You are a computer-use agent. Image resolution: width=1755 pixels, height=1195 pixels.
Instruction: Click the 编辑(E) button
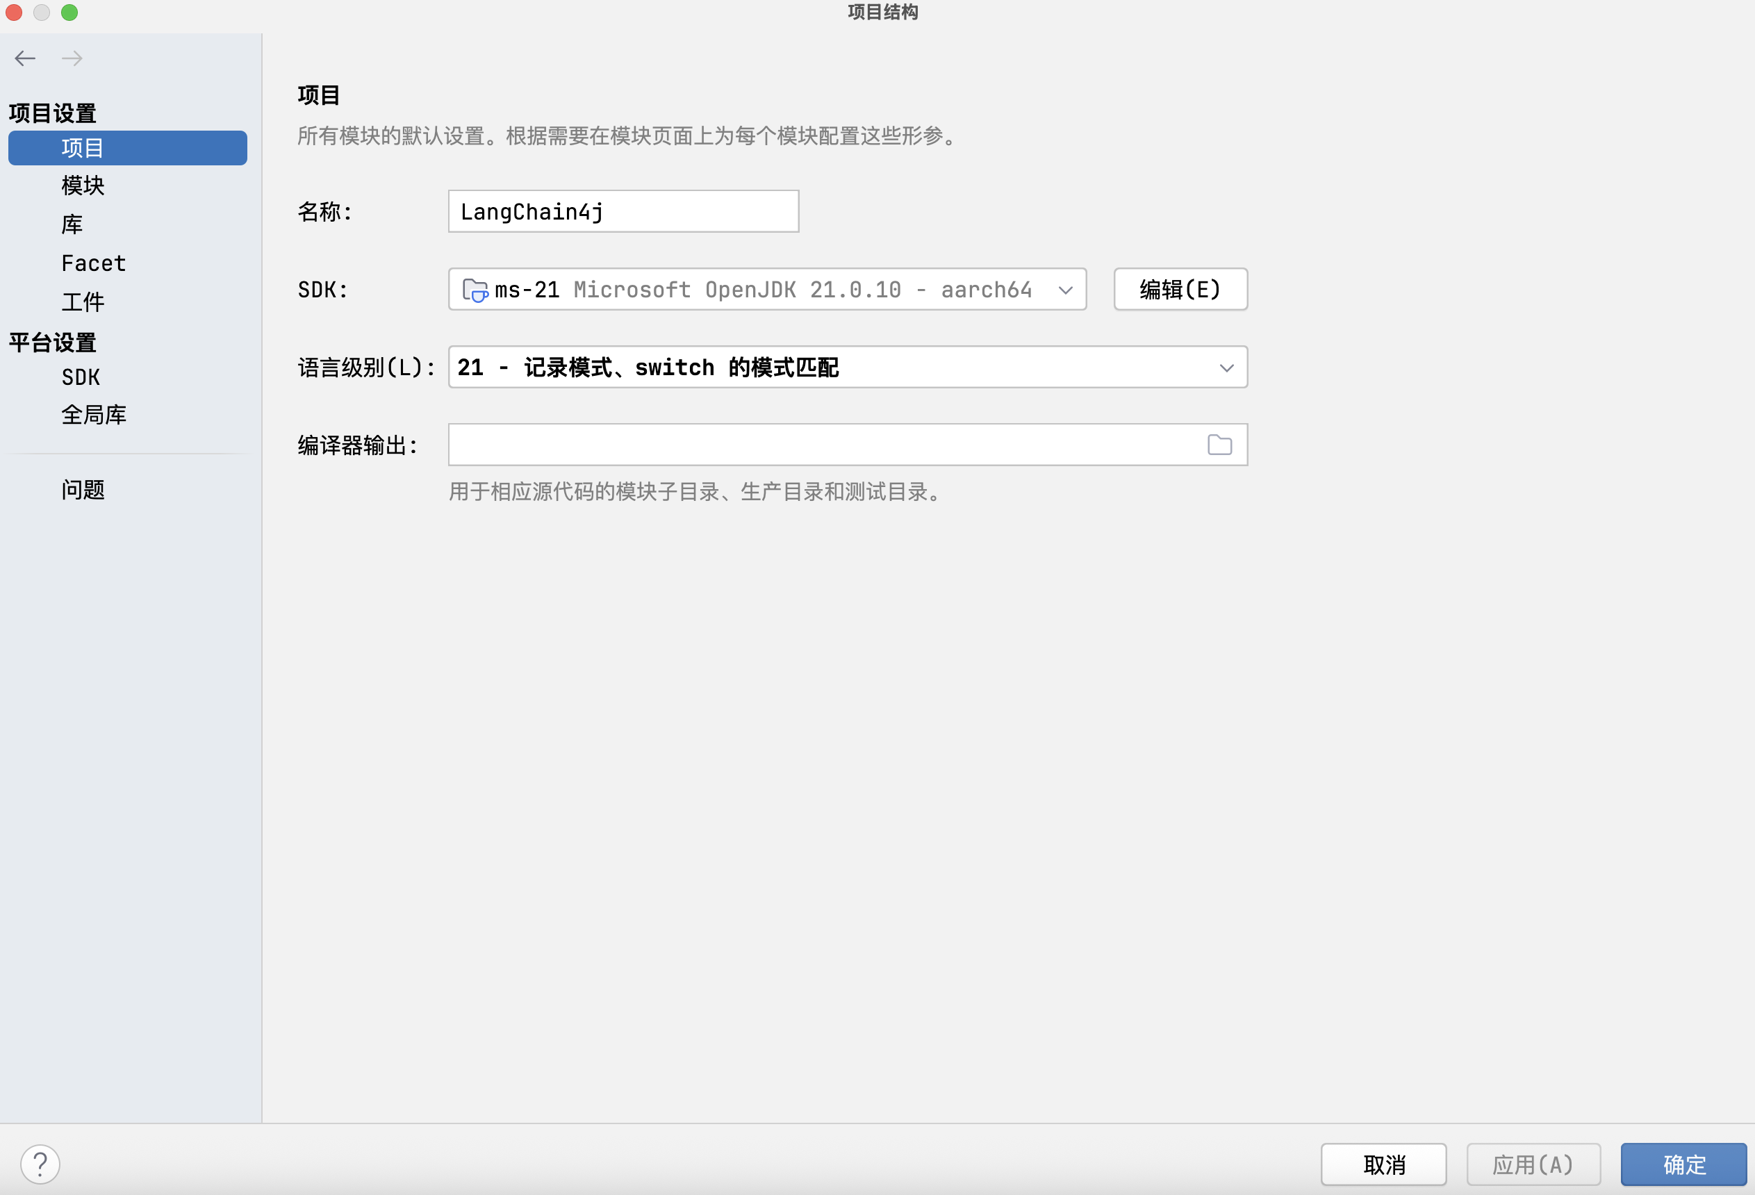click(x=1180, y=290)
